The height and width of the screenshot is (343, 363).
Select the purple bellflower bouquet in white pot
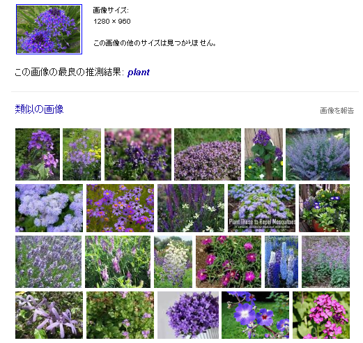[188, 315]
